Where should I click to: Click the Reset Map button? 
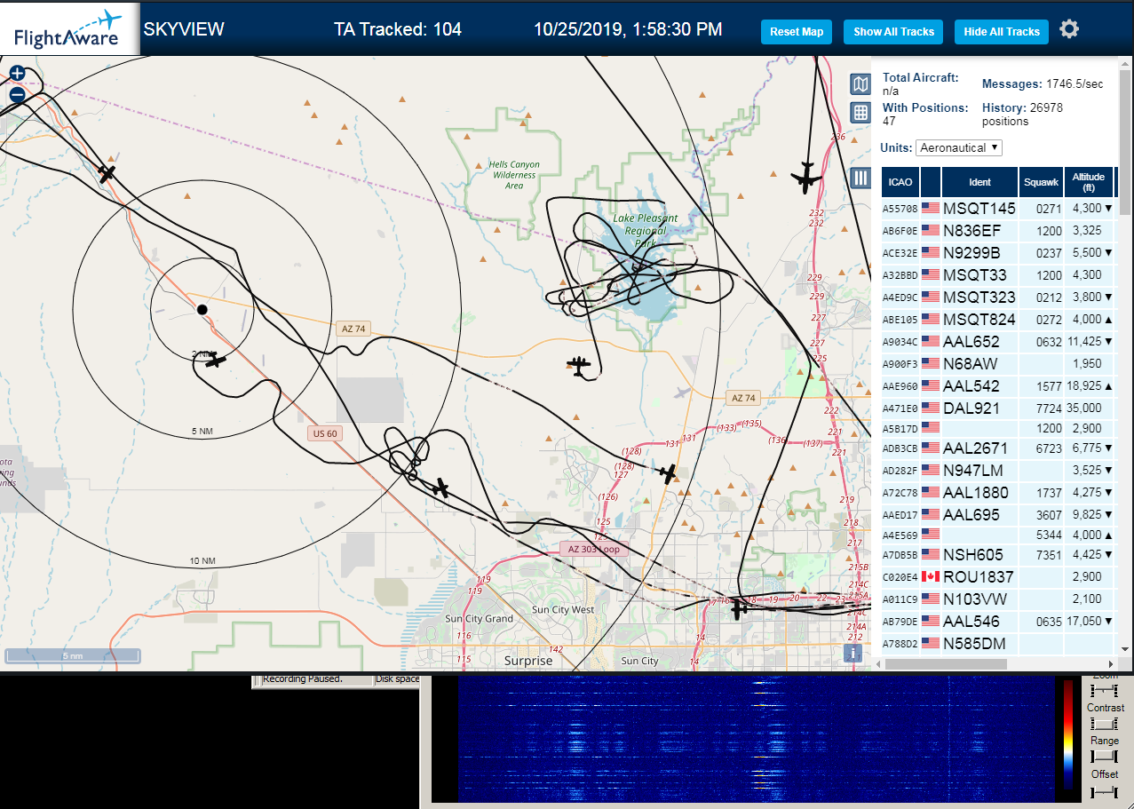797,32
